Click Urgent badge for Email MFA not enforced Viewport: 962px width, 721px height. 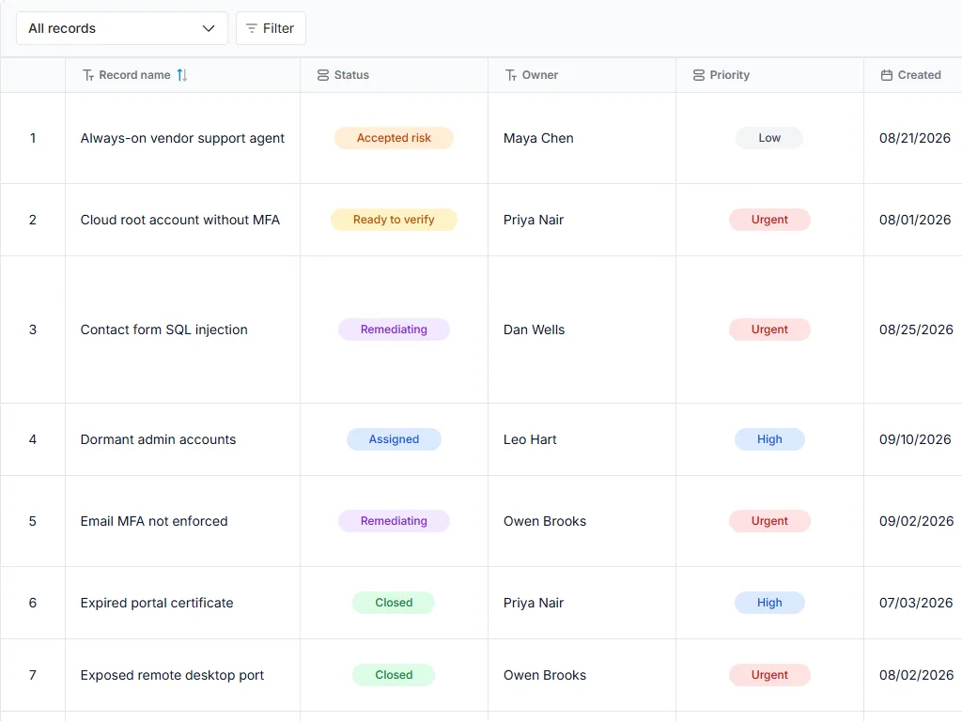click(x=769, y=520)
